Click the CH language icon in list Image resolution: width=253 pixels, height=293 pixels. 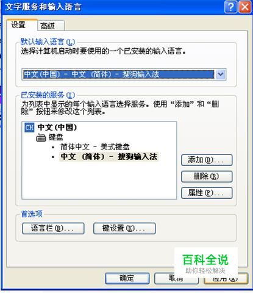[x=29, y=128]
